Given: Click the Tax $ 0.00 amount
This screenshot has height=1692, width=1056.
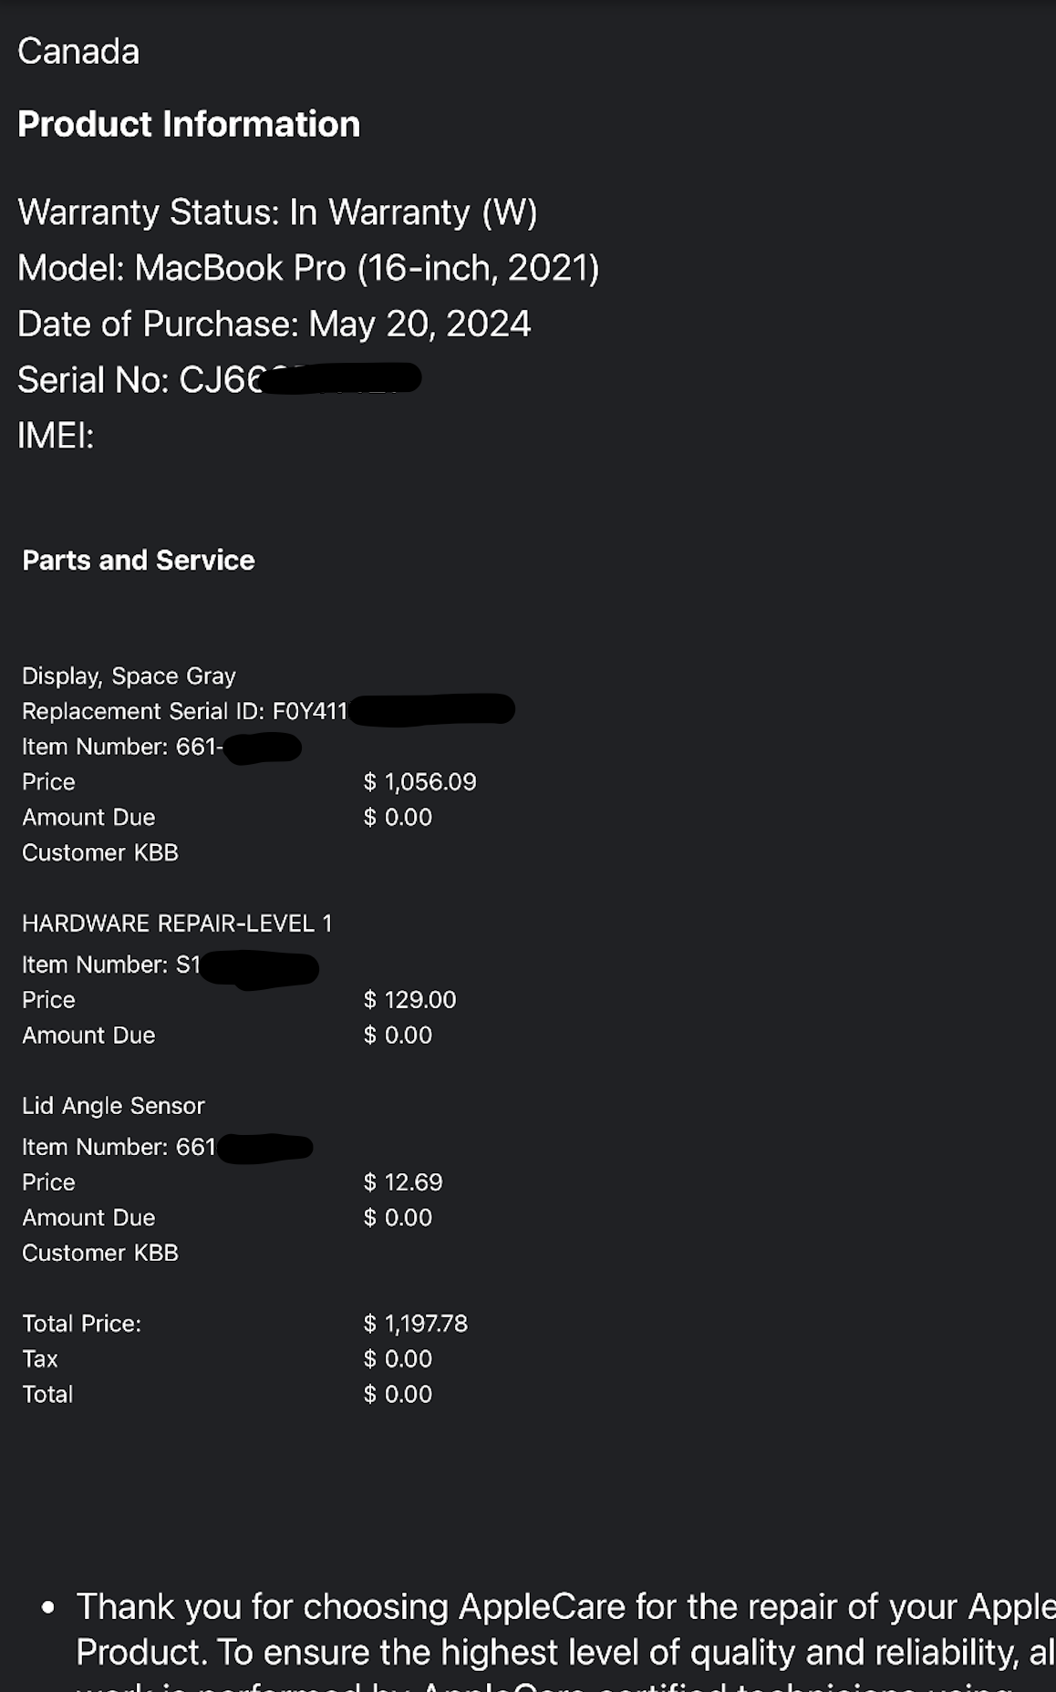Looking at the screenshot, I should 398,1359.
